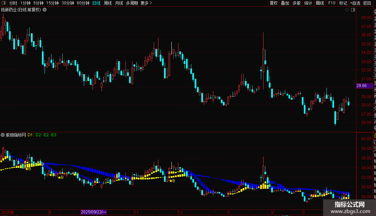Open the 多股 multi-stock view
The height and width of the screenshot is (216, 376).
[296, 3]
